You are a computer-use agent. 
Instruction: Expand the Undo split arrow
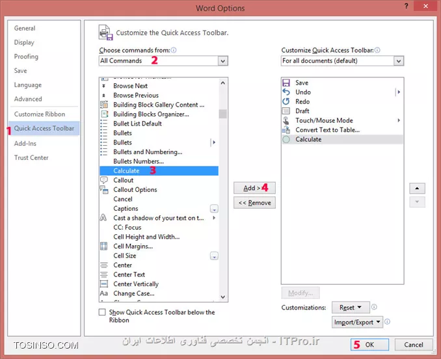[398, 92]
